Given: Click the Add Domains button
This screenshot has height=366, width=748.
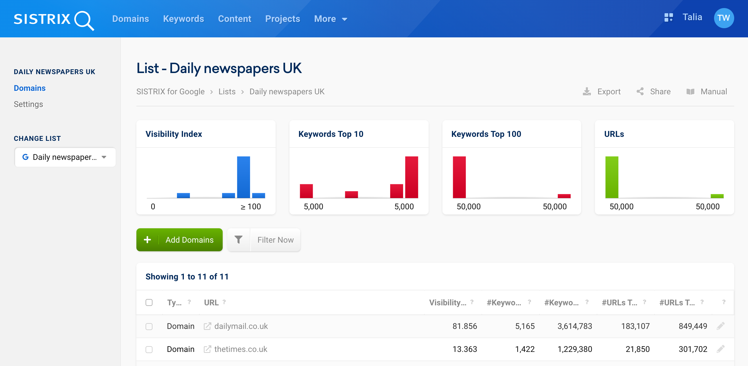Looking at the screenshot, I should (x=180, y=240).
